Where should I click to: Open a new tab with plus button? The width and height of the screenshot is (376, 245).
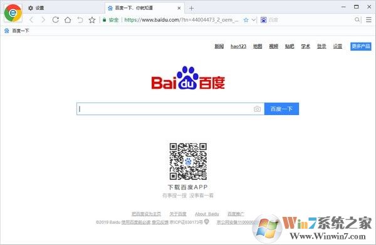(x=191, y=8)
